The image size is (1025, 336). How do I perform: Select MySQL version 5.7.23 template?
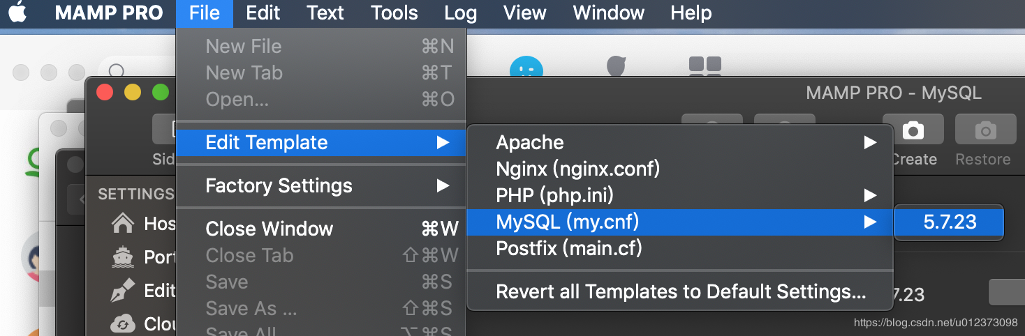950,222
